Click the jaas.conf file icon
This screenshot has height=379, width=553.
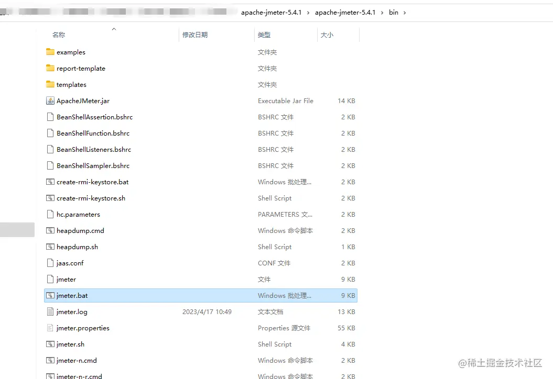coord(50,263)
